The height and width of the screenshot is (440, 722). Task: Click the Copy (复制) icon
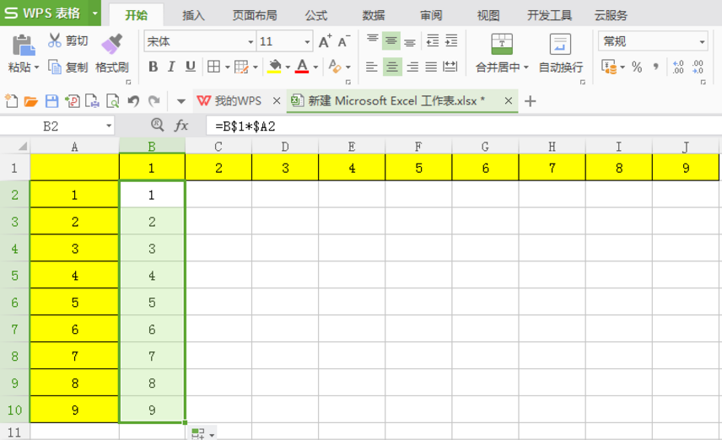55,67
